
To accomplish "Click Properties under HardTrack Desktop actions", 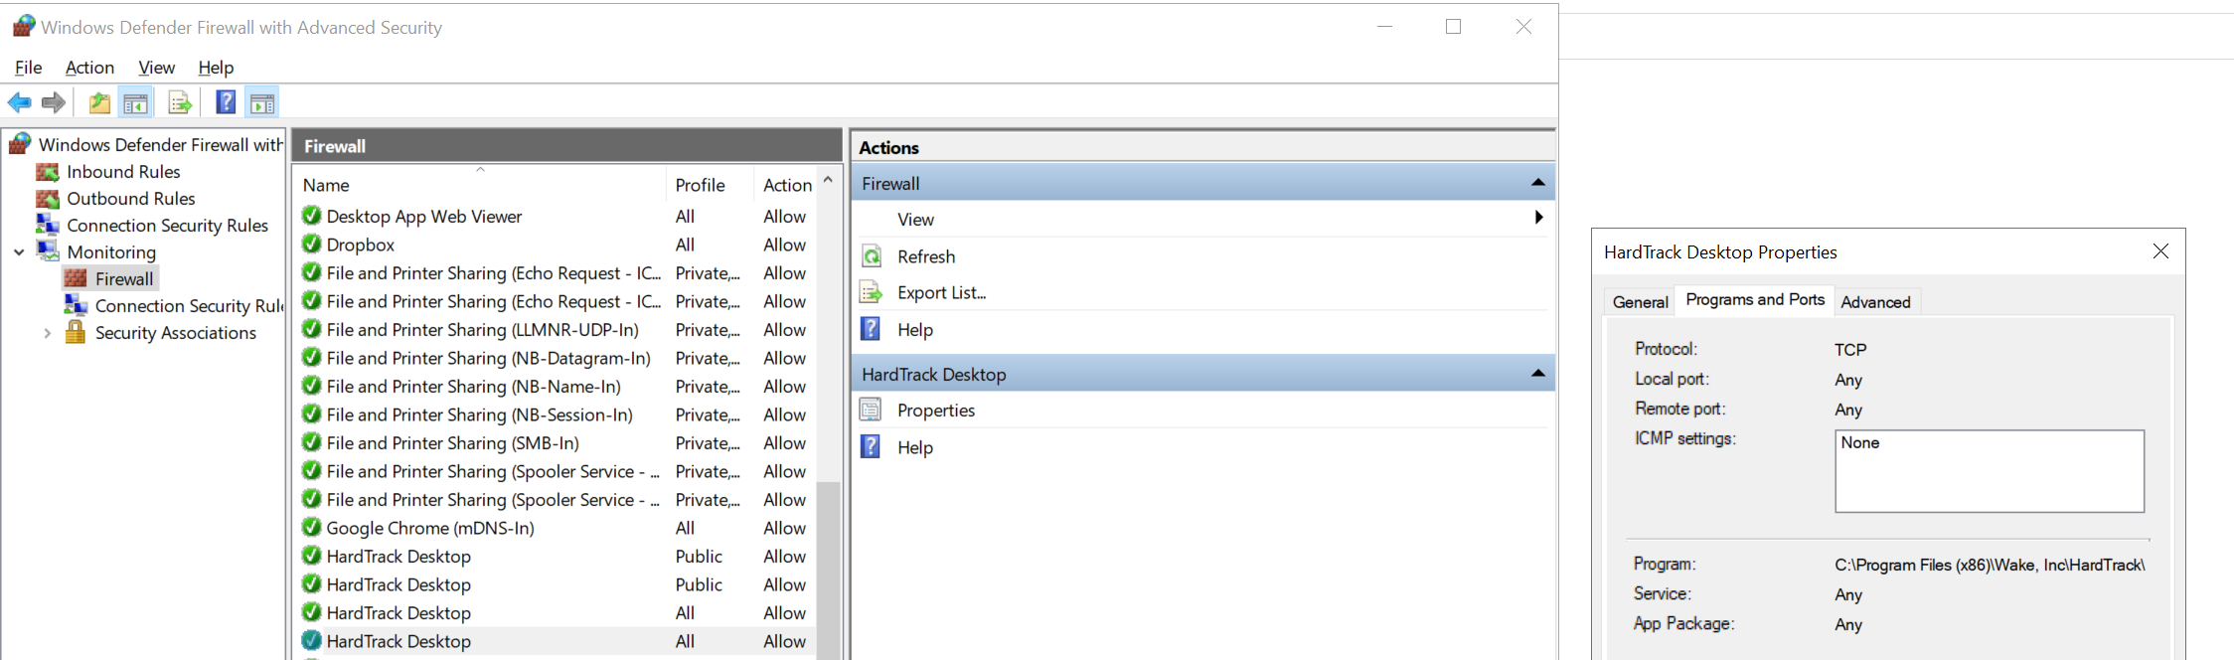I will (936, 410).
